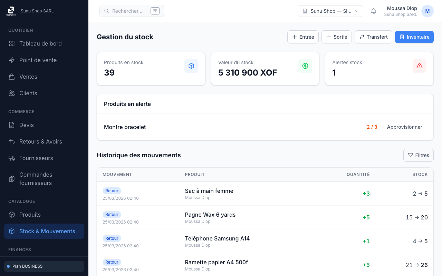Click the Semplio logo in sidebar
Screen dimensions: 442x276
(x=11, y=11)
